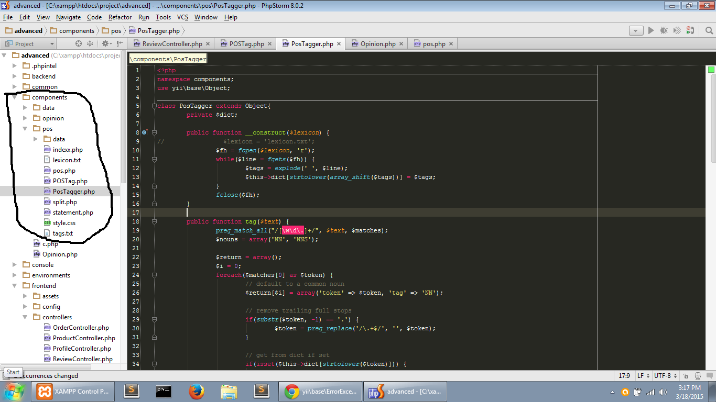The image size is (716, 402).
Task: Select OrderController.php in project tree
Action: pos(81,328)
